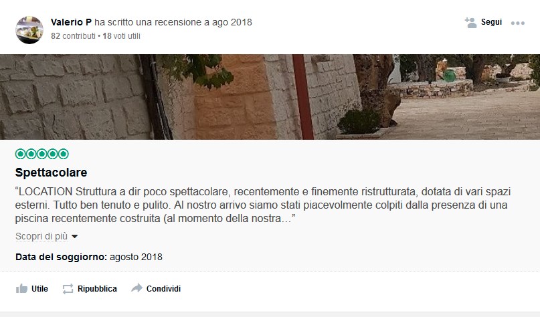
Task: Click the arrow beside Scopri di più
Action: 74,237
